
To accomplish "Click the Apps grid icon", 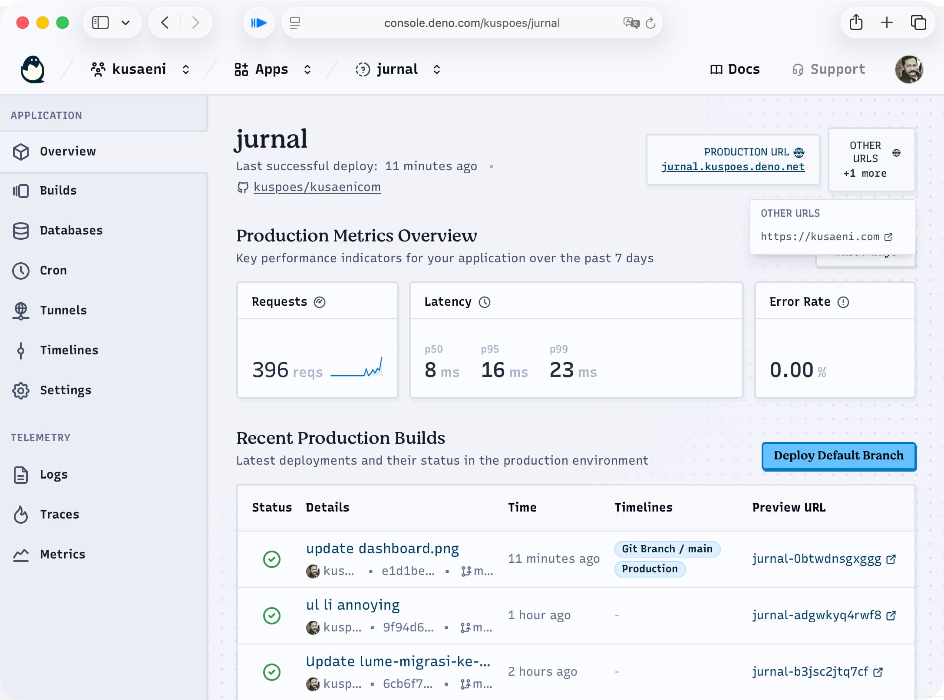I will 241,69.
